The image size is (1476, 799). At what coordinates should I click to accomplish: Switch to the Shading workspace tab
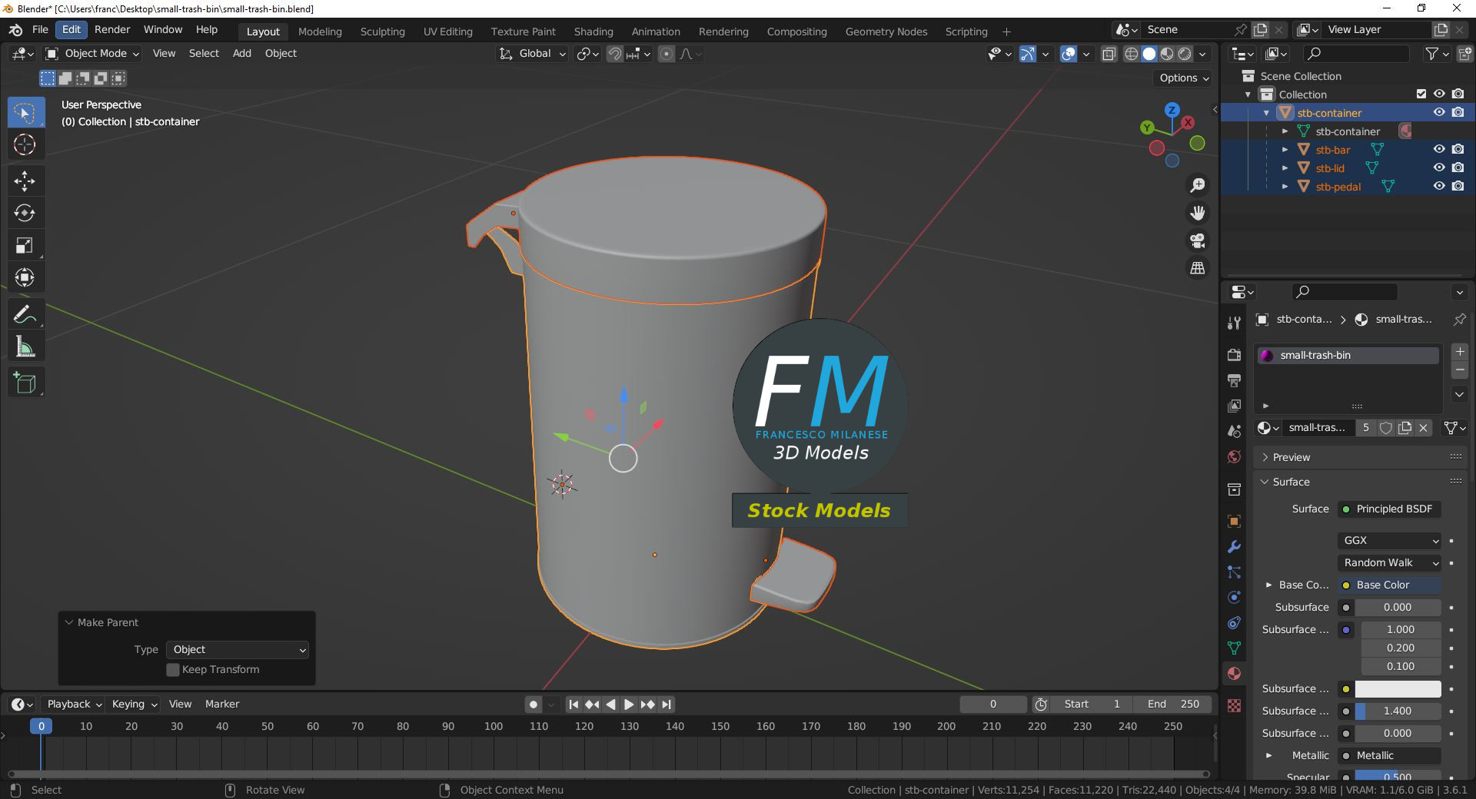point(593,31)
